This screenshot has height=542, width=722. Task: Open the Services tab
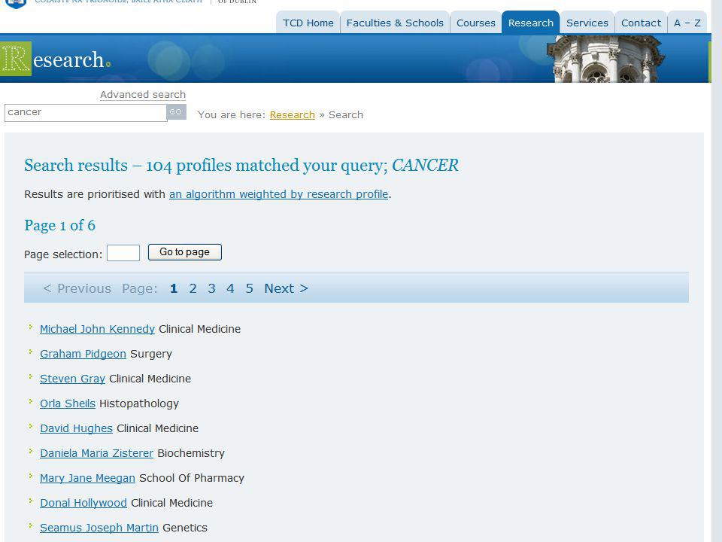[587, 23]
